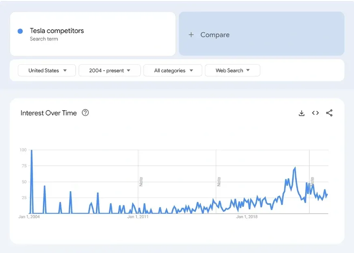
Task: Click the Jan 1, 2004 axis label
Action: pyautogui.click(x=29, y=217)
